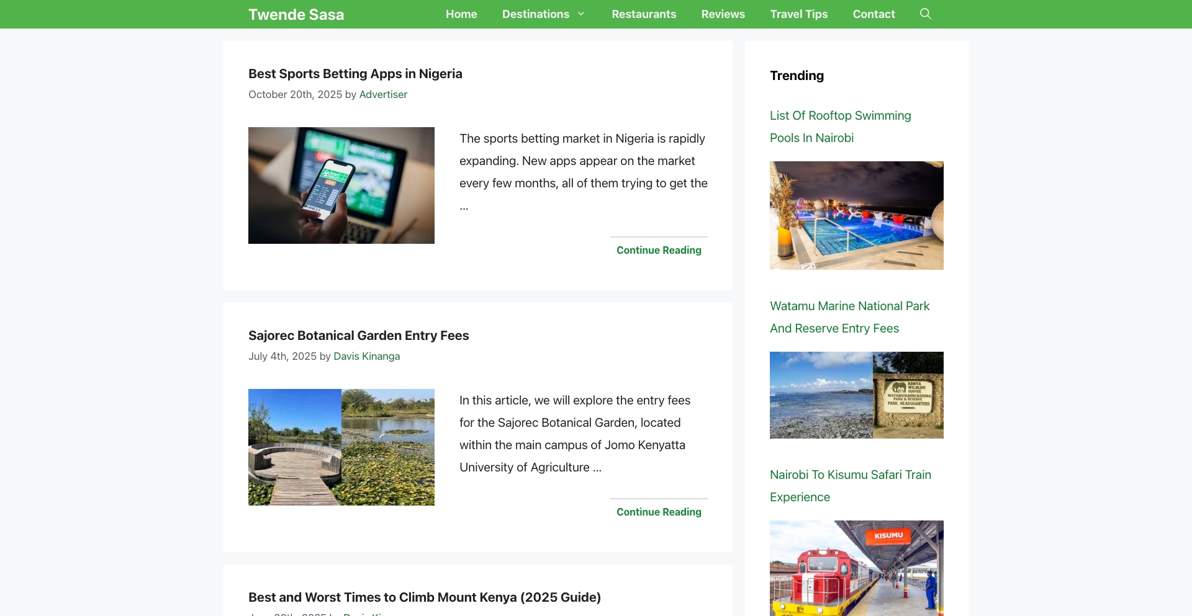The width and height of the screenshot is (1192, 616).
Task: Click the Kisumu train station photo
Action: [856, 568]
